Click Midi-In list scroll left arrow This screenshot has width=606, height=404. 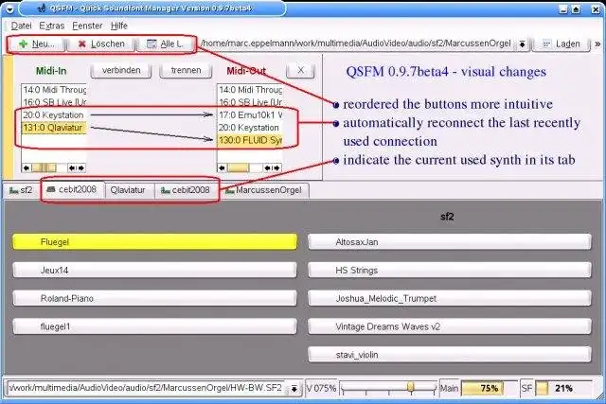coord(26,167)
